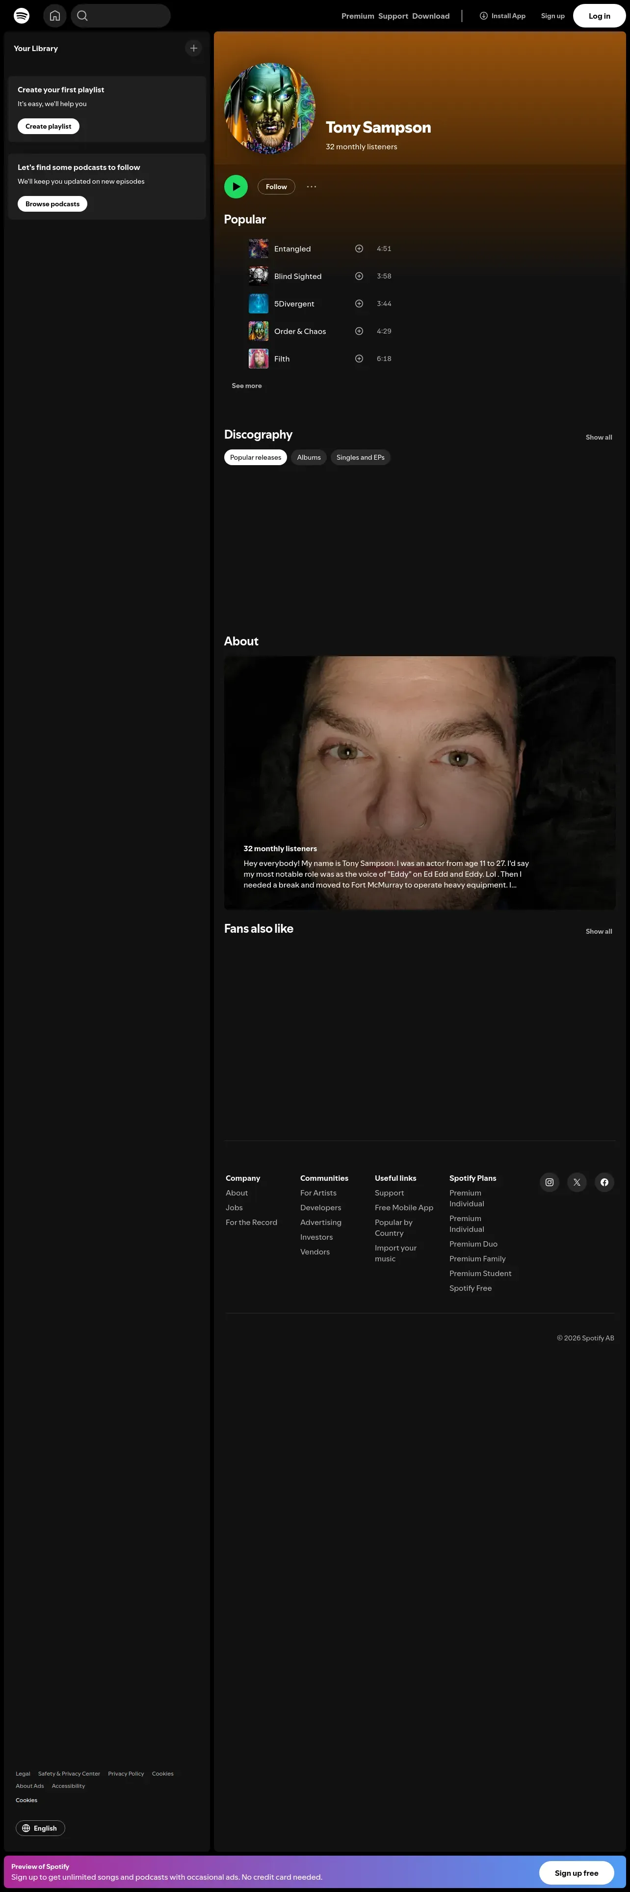Open the Jobs link under Company

[234, 1207]
